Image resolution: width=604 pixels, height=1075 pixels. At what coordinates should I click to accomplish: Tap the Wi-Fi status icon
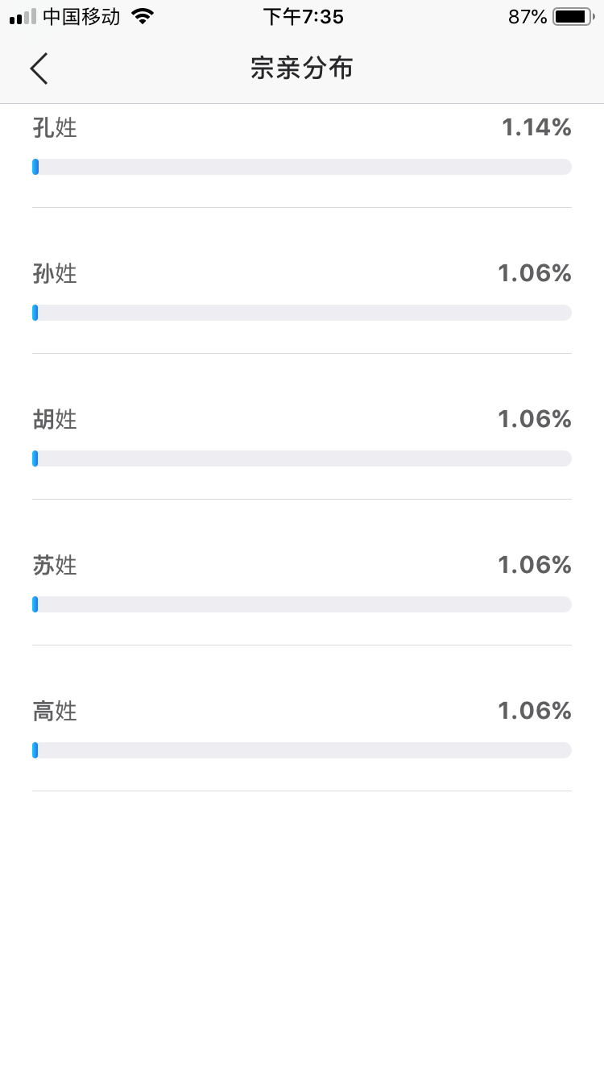pos(143,16)
